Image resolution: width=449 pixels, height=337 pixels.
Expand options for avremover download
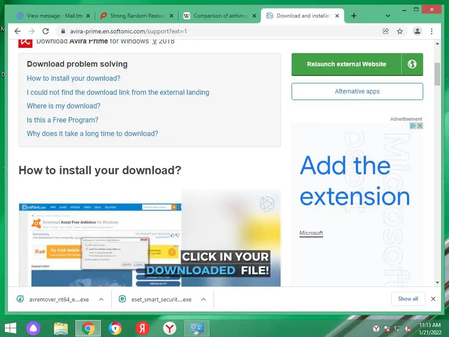[101, 299]
